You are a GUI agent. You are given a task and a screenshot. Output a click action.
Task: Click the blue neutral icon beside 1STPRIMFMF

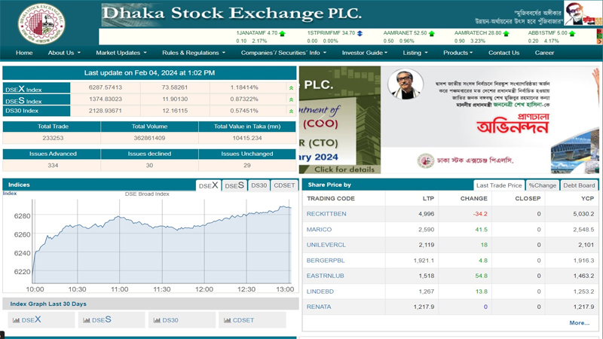pyautogui.click(x=360, y=34)
